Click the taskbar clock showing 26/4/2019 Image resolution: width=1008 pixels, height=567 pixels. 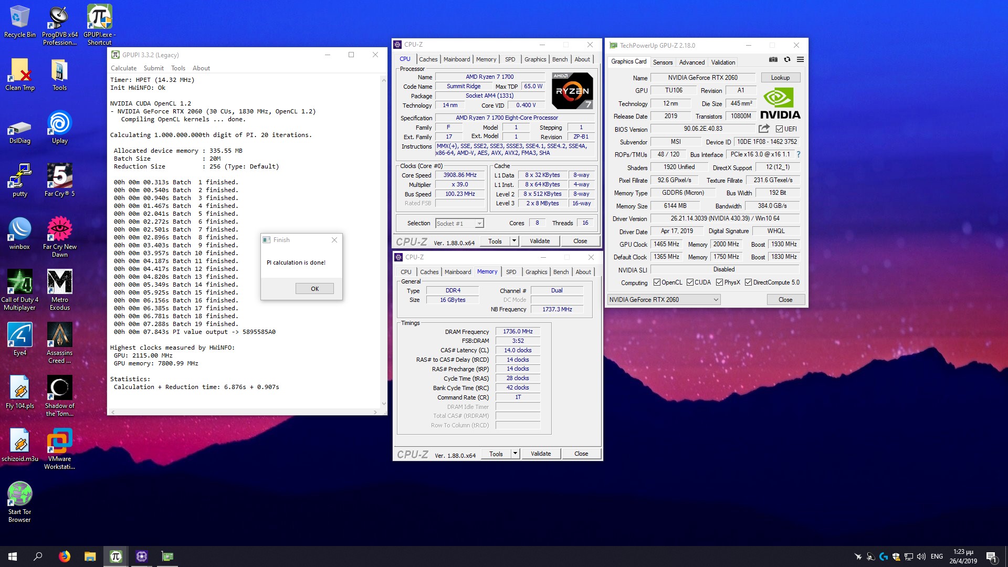pyautogui.click(x=963, y=556)
